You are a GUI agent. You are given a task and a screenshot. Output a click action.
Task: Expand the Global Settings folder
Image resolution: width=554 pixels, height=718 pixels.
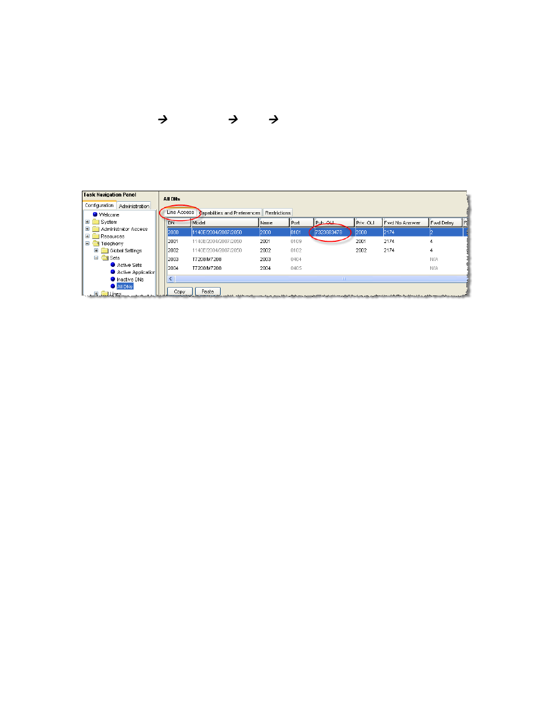pyautogui.click(x=96, y=251)
